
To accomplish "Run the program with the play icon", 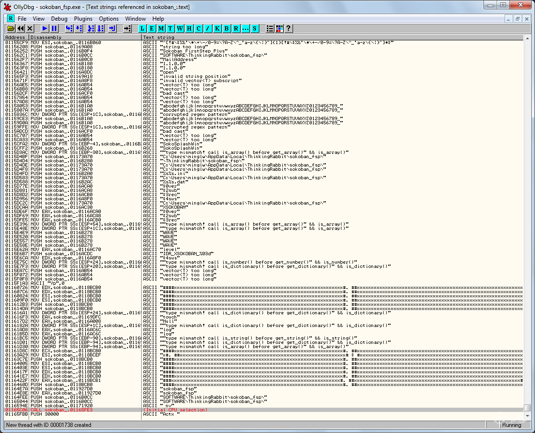I will point(45,29).
